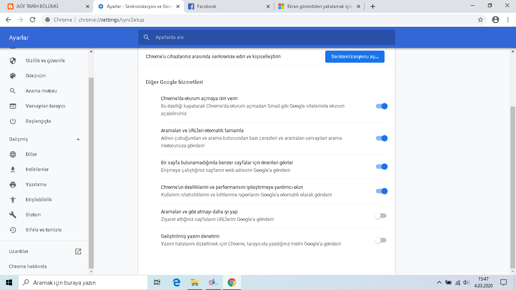
Task: Open File Explorer from the taskbar
Action: coord(195,282)
